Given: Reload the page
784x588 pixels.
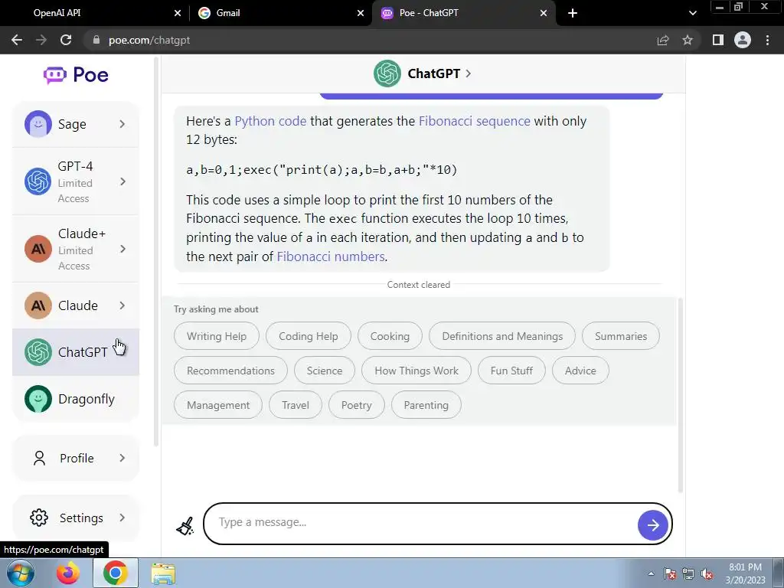Looking at the screenshot, I should (x=66, y=40).
